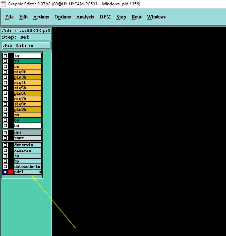Toggle checkbox for layer sig7b
The image size is (226, 236).
[x=5, y=99]
